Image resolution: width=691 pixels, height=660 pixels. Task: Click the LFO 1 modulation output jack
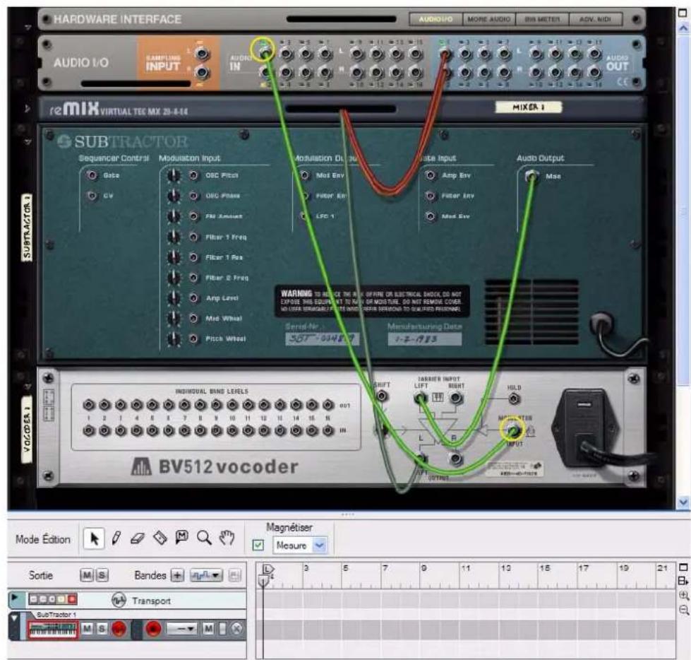tap(304, 216)
